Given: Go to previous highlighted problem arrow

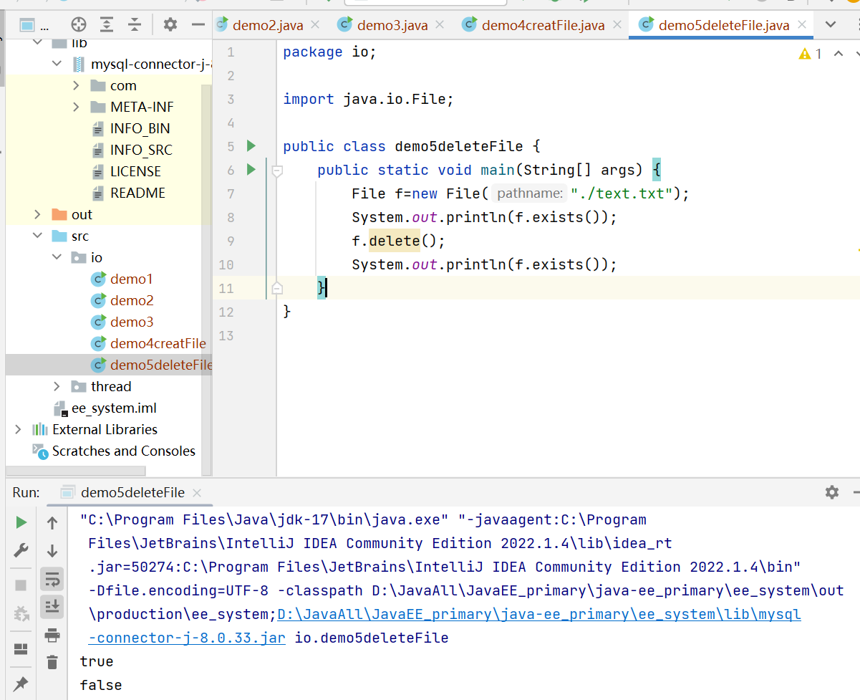Looking at the screenshot, I should (838, 54).
